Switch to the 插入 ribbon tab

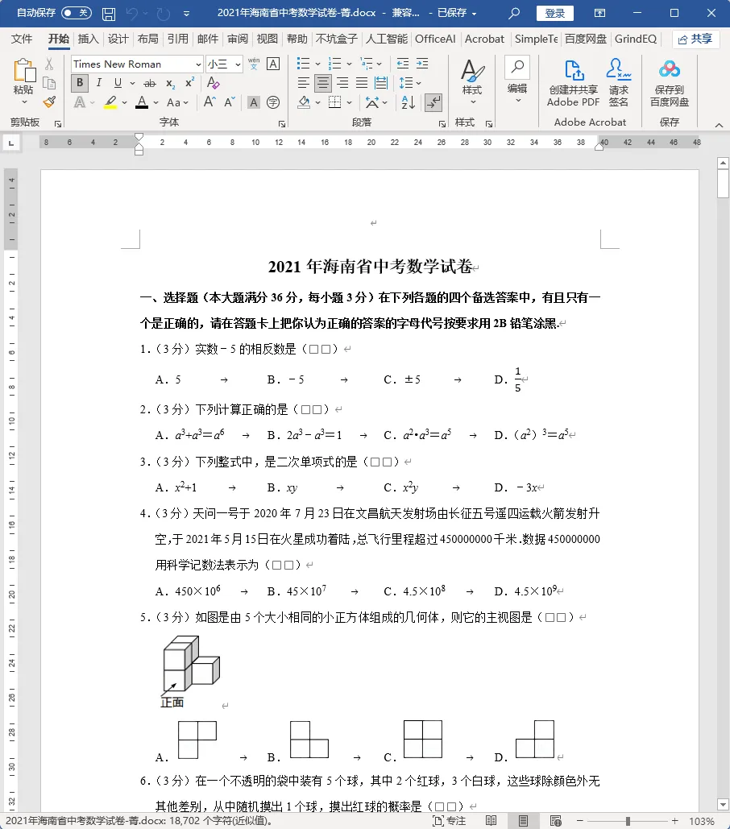(x=87, y=39)
